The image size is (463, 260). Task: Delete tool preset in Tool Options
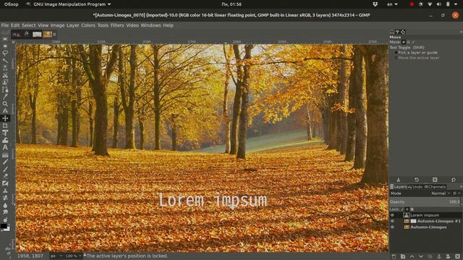(x=435, y=180)
